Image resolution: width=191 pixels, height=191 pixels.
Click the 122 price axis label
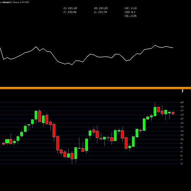coord(182,123)
